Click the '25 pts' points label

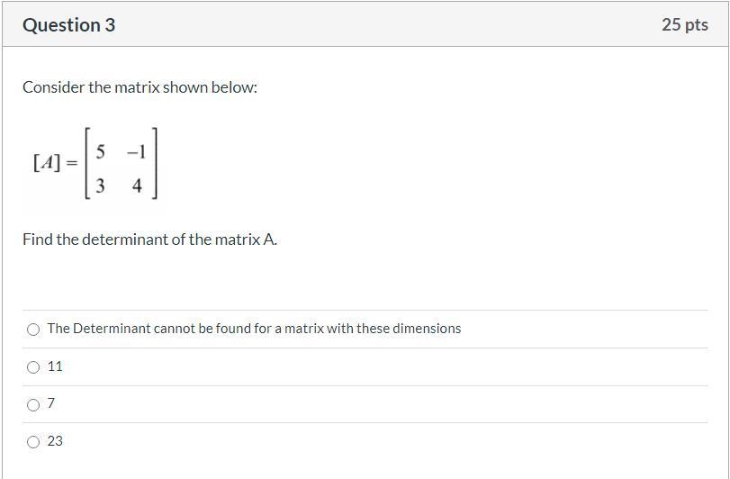click(x=684, y=25)
